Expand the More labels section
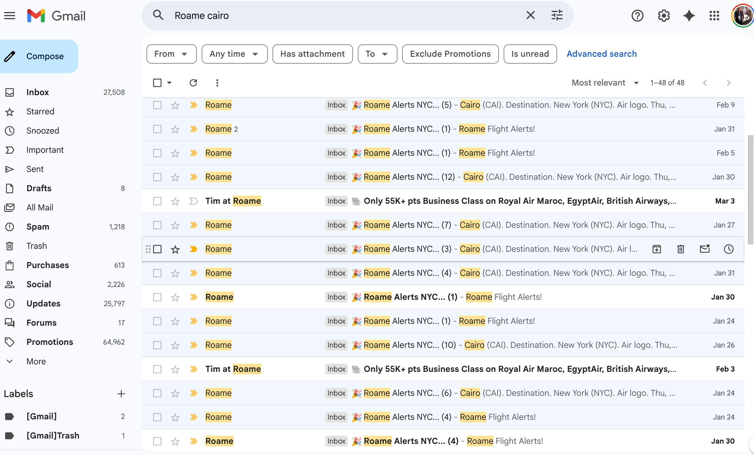Image resolution: width=754 pixels, height=455 pixels. coord(36,361)
